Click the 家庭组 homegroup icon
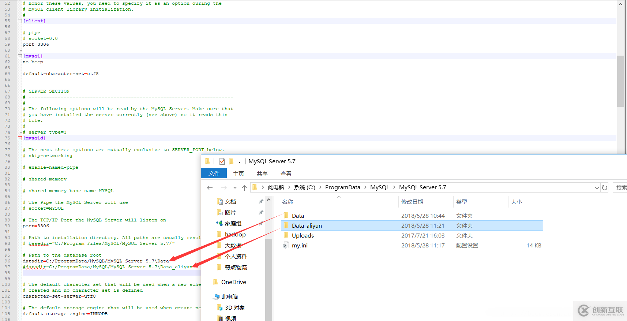 [x=219, y=223]
